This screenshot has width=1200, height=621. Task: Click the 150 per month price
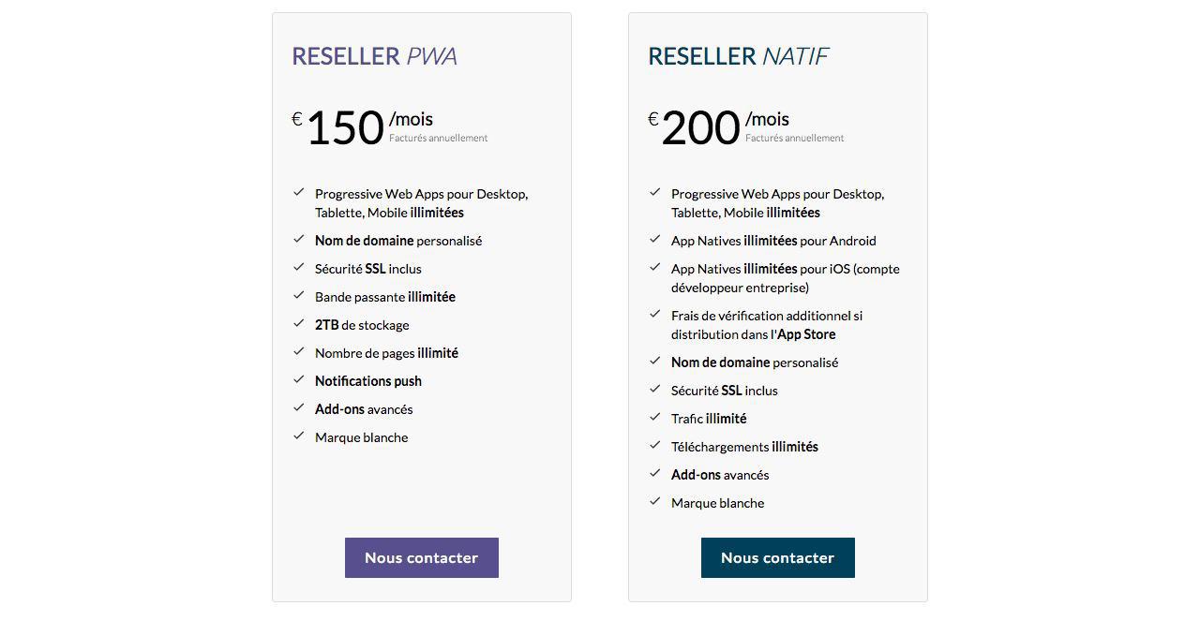click(x=346, y=128)
